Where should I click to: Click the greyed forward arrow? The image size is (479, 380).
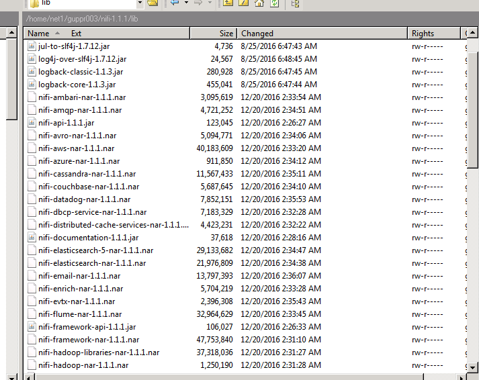coord(198,3)
